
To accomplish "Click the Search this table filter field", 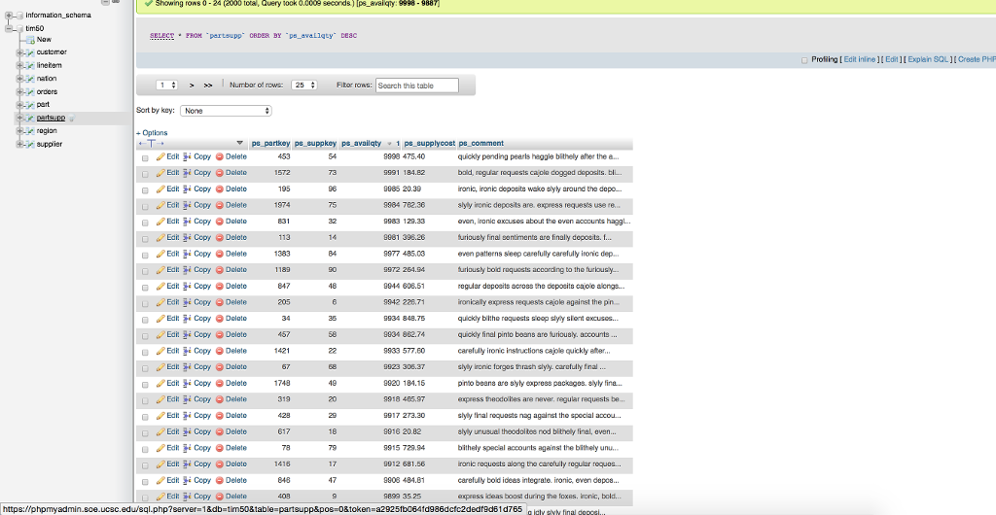I will pos(416,86).
